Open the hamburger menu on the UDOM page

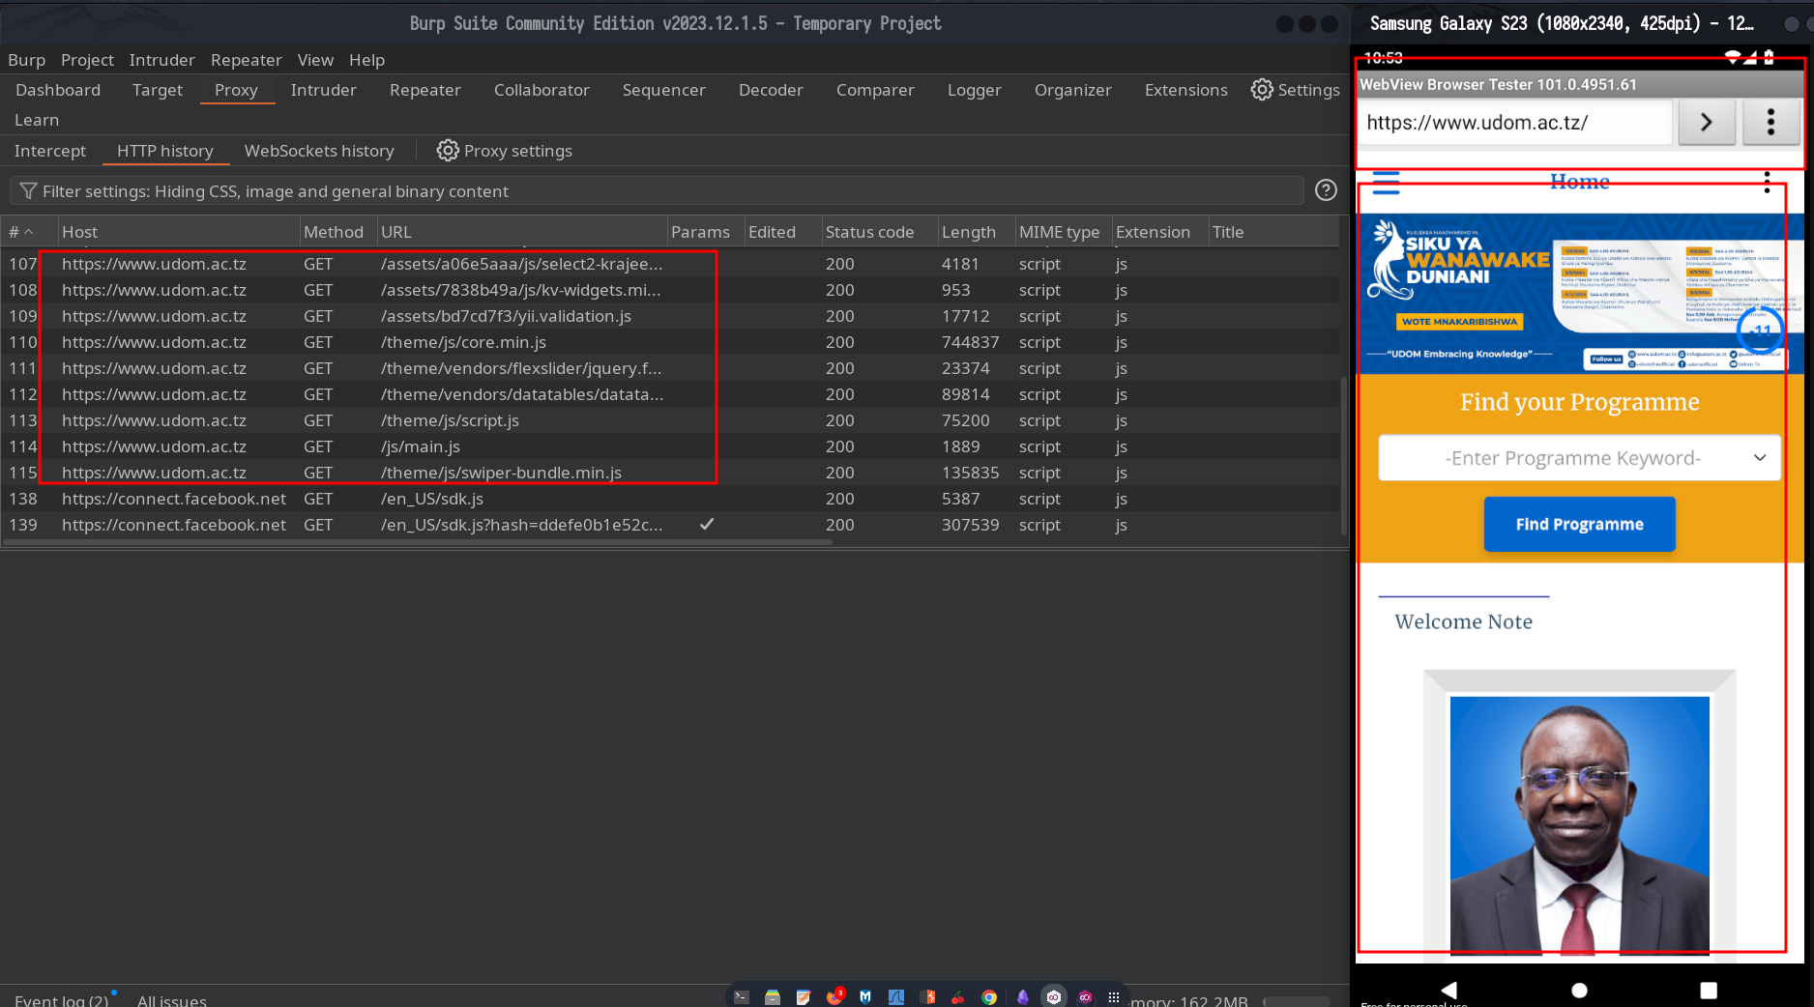coord(1386,183)
